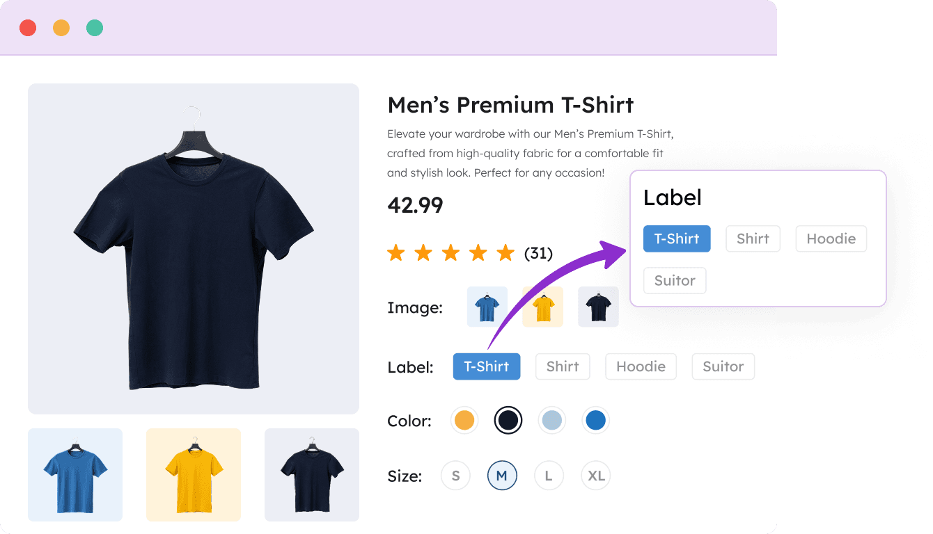Open the blue t-shirt bottom thumbnail
The height and width of the screenshot is (534, 933).
75,474
